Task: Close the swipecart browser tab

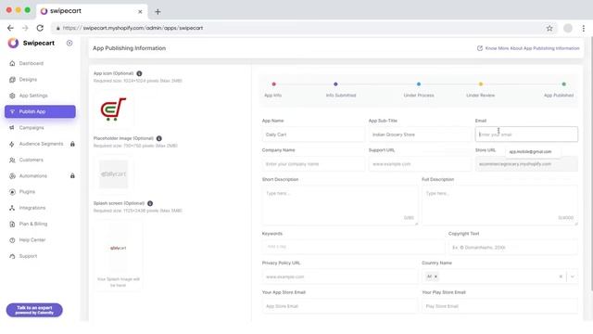Action: tap(140, 12)
